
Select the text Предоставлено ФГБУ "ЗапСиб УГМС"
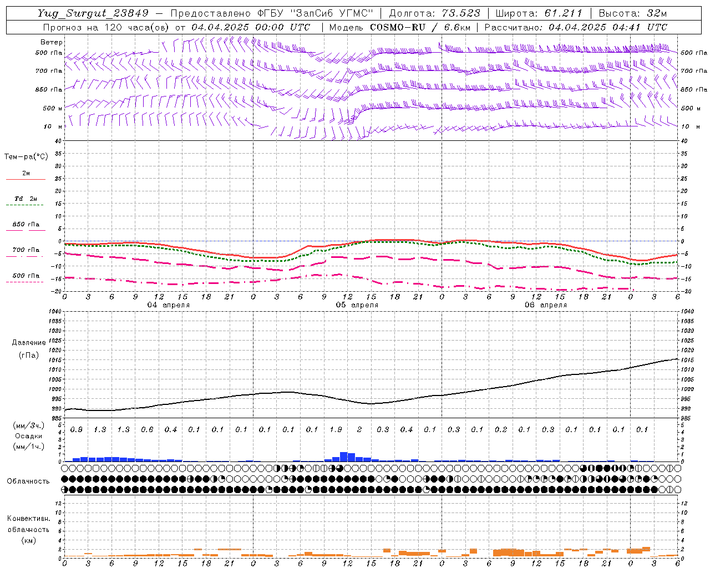point(272,13)
